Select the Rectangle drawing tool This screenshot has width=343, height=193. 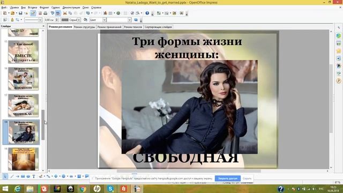tap(23, 176)
